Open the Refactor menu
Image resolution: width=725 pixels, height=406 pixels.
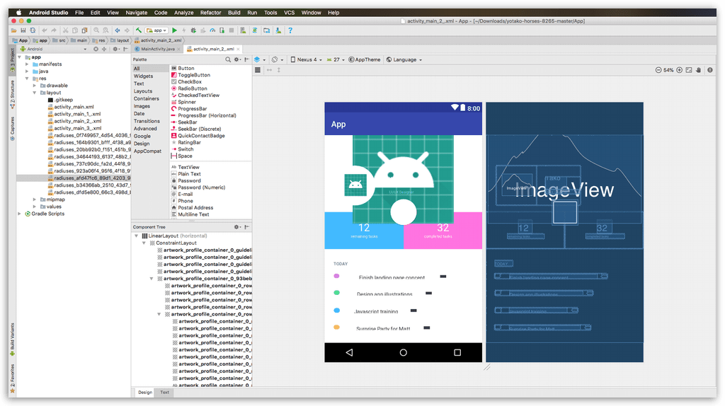[x=210, y=13]
